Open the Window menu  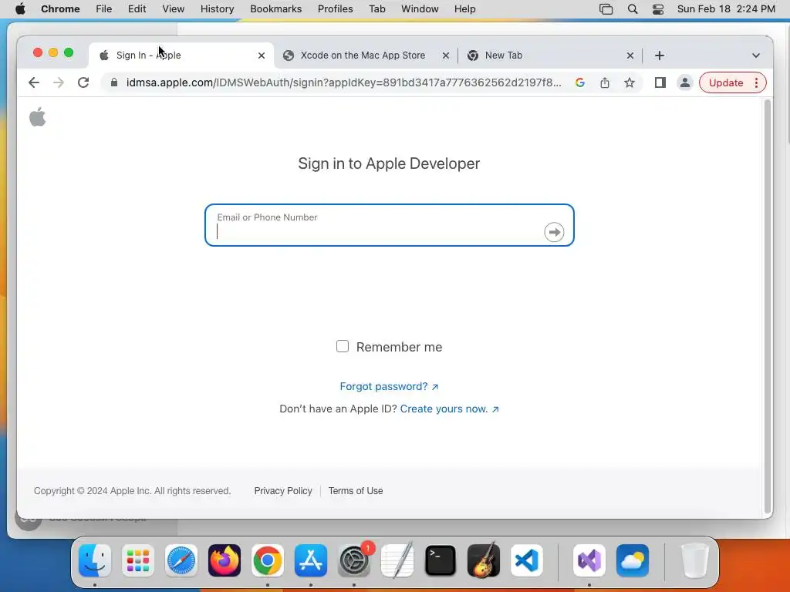click(x=420, y=9)
